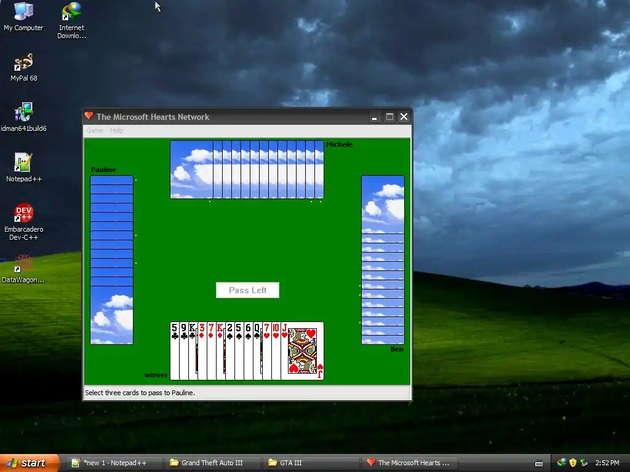The height and width of the screenshot is (472, 630).
Task: Click the Notepad++ desktop icon
Action: click(x=24, y=168)
